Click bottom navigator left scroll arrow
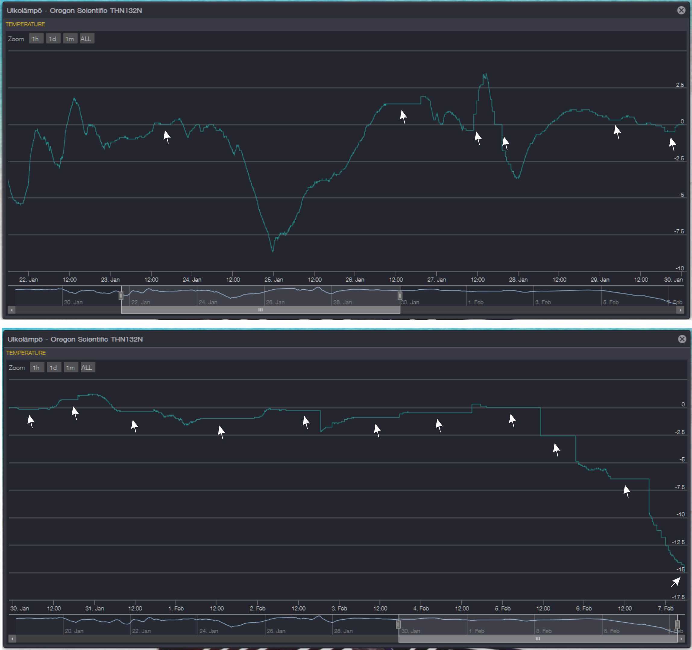The image size is (692, 650). pos(12,639)
